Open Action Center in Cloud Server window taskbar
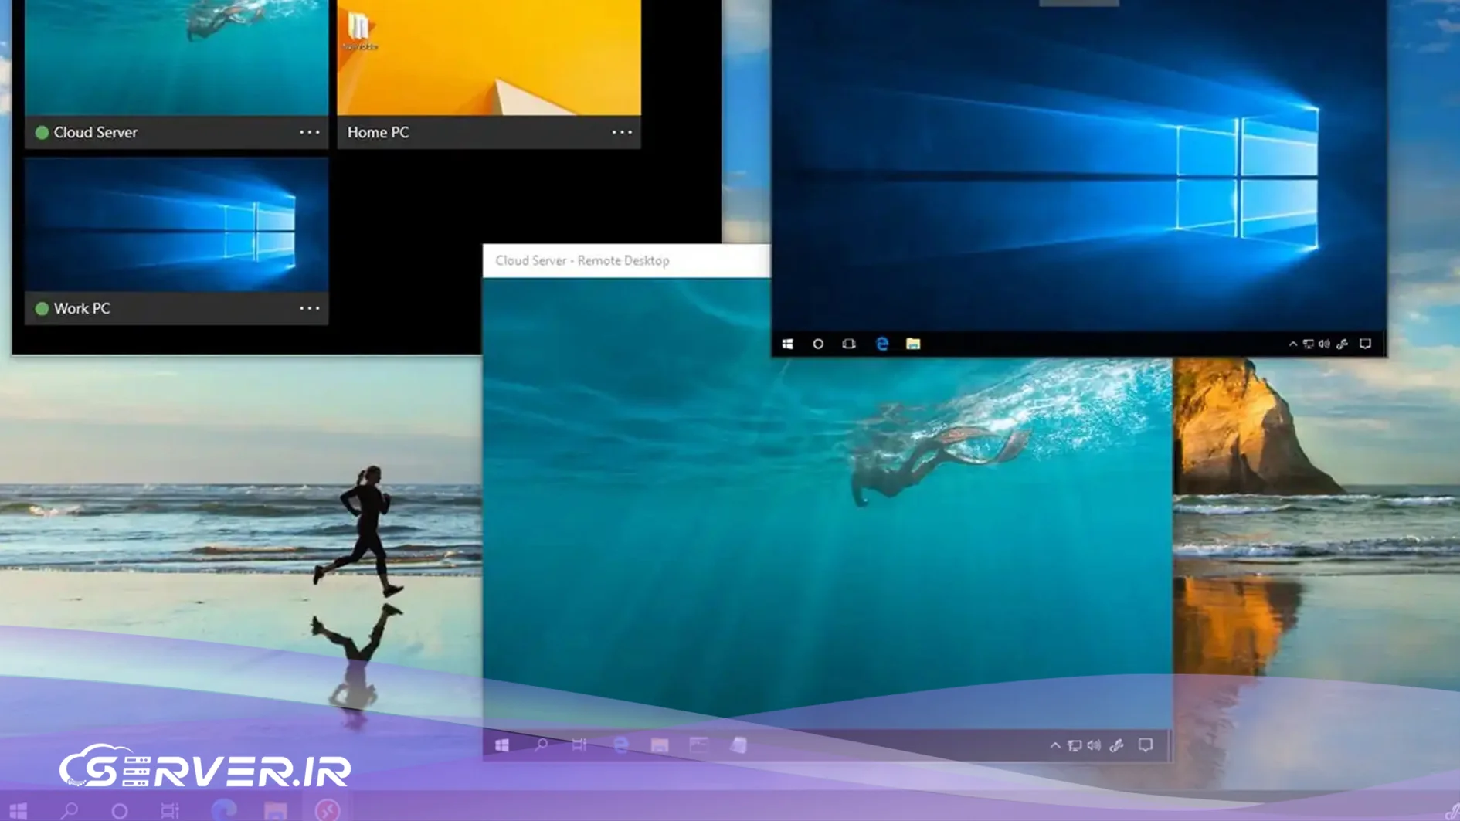This screenshot has width=1460, height=821. (x=1146, y=745)
